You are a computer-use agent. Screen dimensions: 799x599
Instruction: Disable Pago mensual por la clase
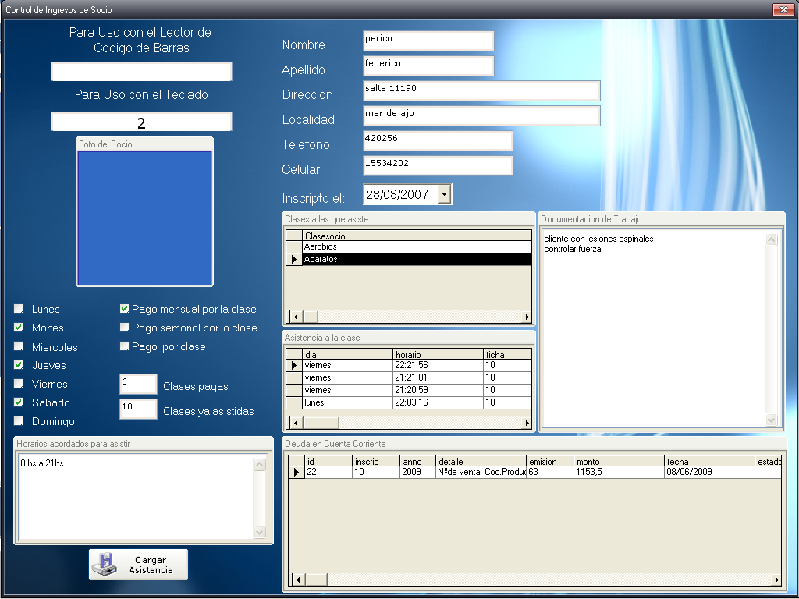pos(124,309)
